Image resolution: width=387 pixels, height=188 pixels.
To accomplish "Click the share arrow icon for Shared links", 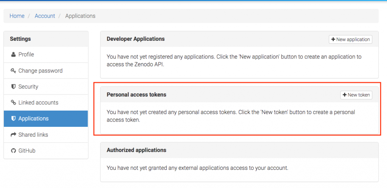I will point(13,135).
